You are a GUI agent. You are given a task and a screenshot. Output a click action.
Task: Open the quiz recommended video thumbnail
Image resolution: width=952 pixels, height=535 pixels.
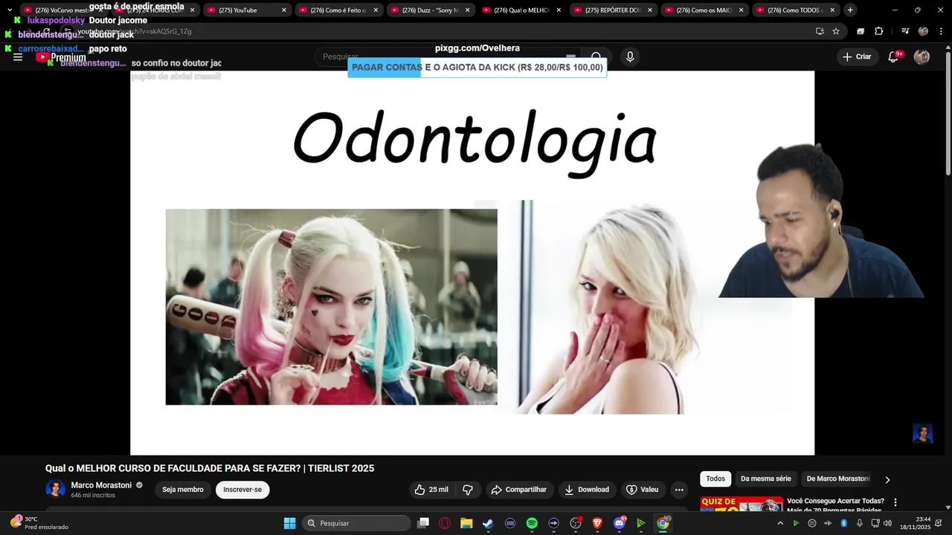pyautogui.click(x=742, y=505)
